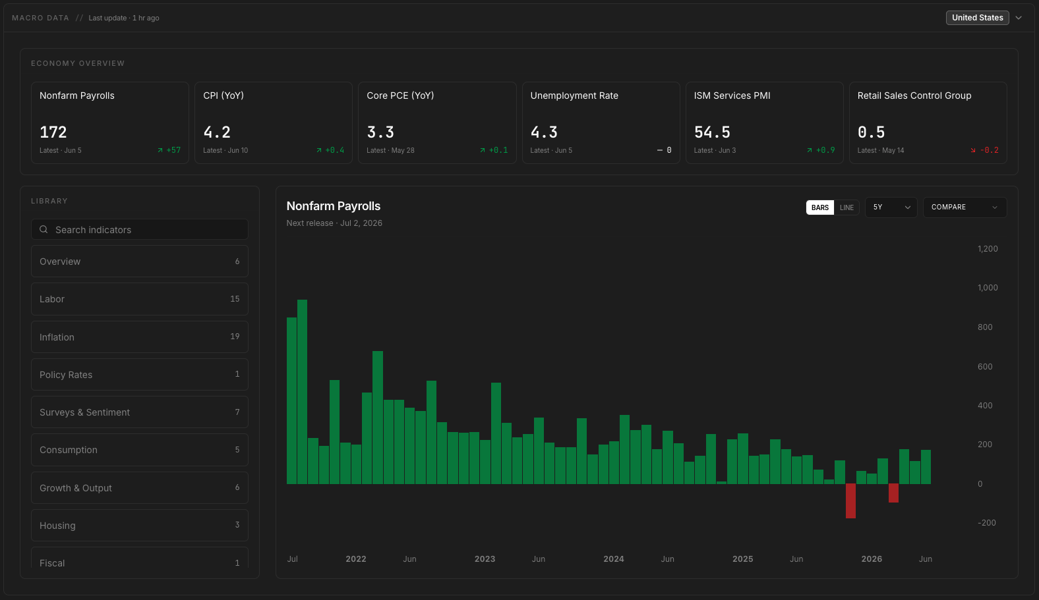Screen dimensions: 1039x600
Task: Open the Fiscal library category
Action: tap(140, 559)
